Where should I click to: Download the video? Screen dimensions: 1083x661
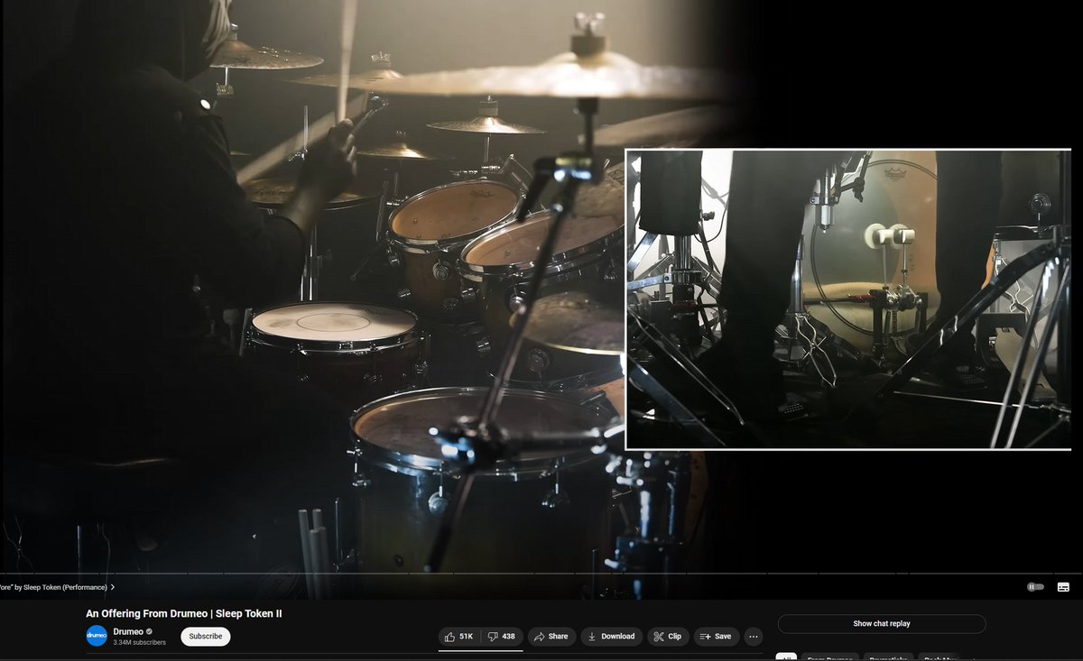(x=611, y=637)
